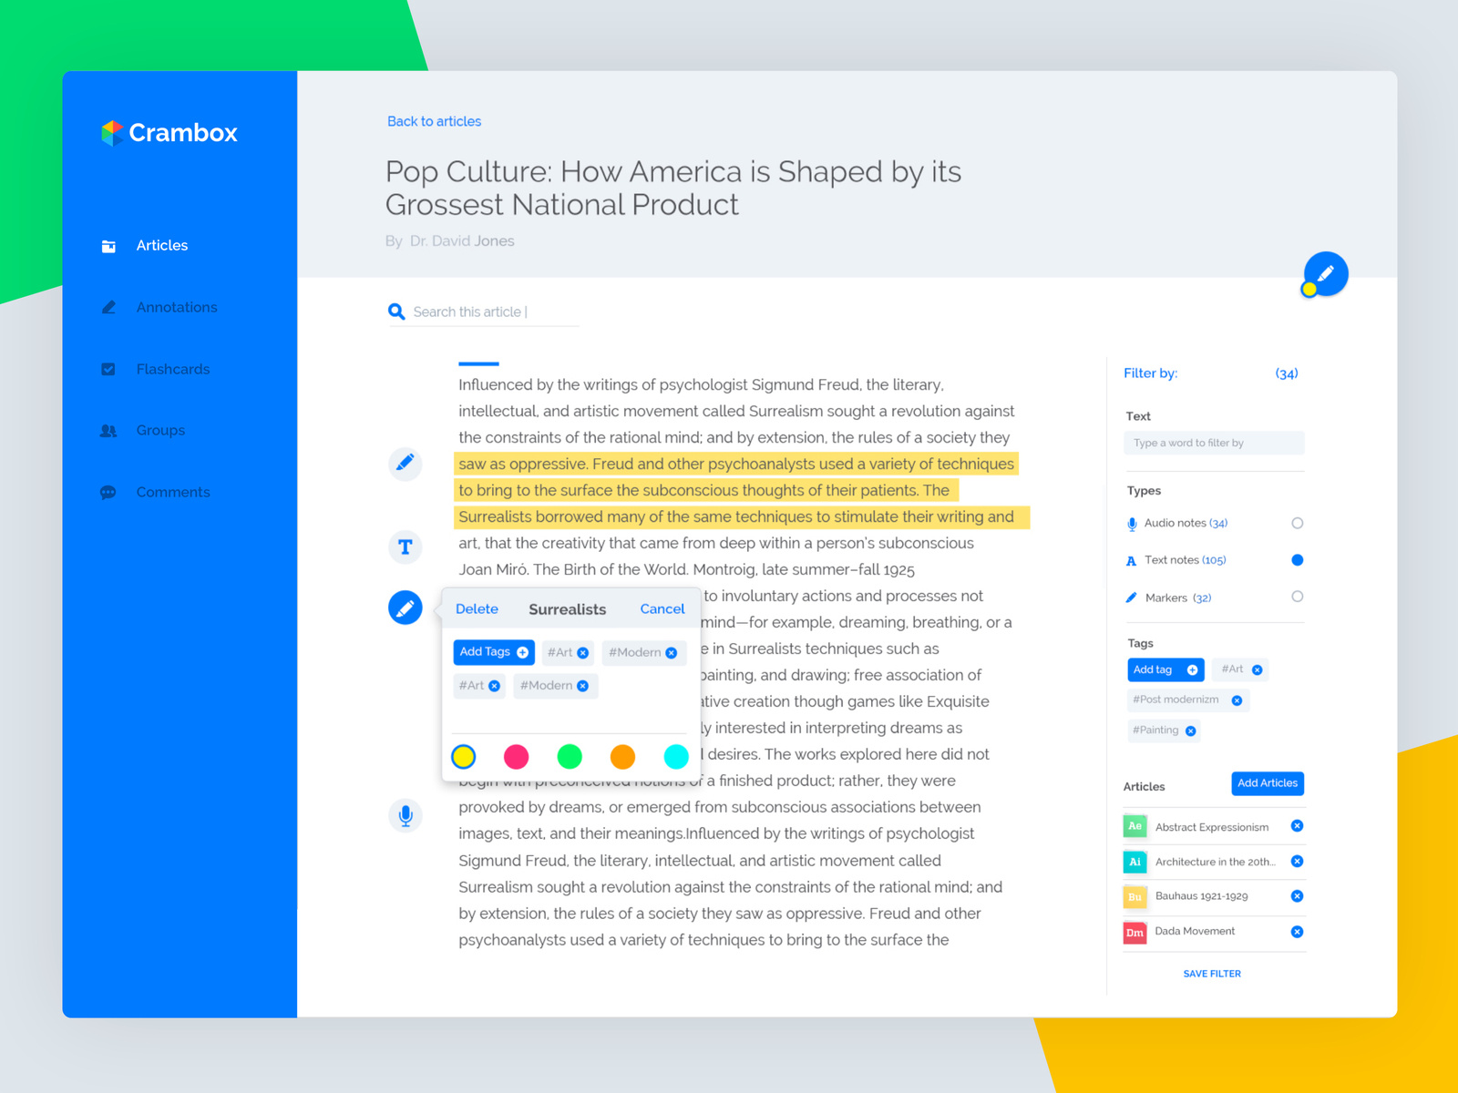
Task: Open the Groups section
Action: click(108, 430)
